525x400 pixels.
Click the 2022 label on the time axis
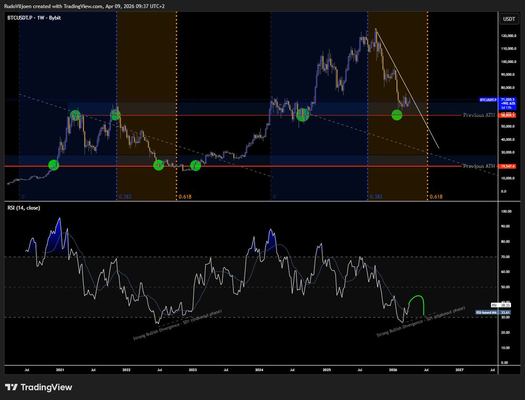126,370
